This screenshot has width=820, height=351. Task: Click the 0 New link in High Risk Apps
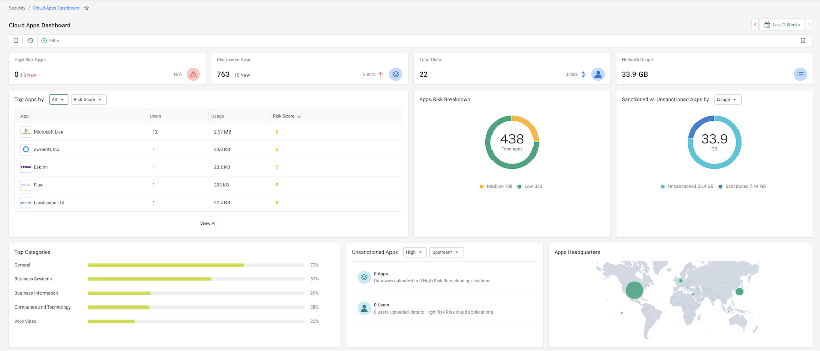(30, 75)
